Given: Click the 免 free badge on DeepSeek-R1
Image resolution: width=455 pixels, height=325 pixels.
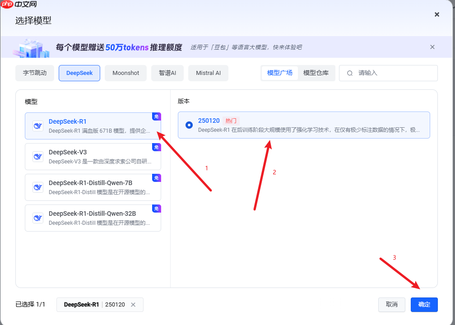Looking at the screenshot, I should click(x=156, y=116).
